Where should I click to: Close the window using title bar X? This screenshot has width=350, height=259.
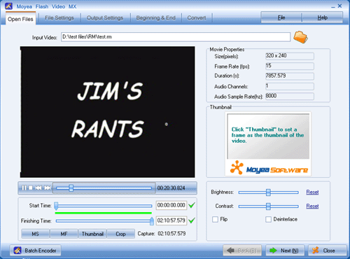click(339, 6)
